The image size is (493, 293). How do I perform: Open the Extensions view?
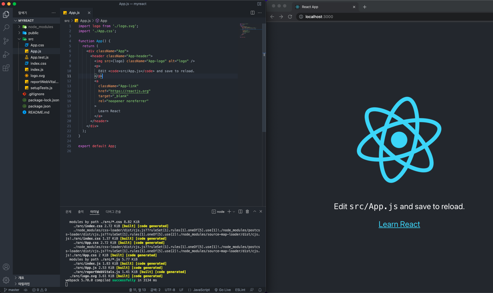pos(6,68)
